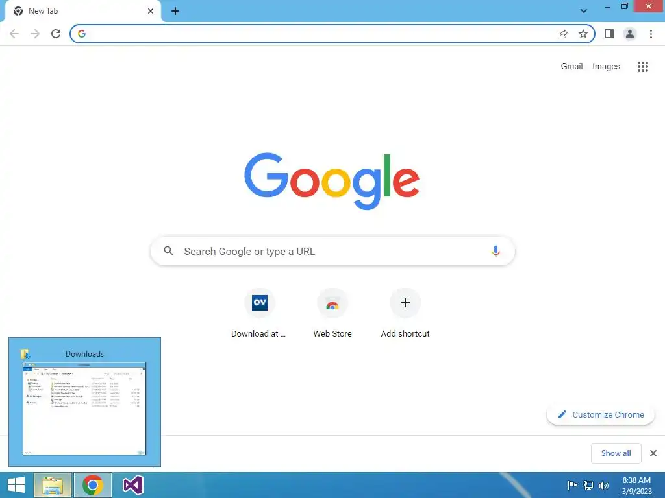Dismiss the downloads bar
Image resolution: width=665 pixels, height=498 pixels.
pyautogui.click(x=653, y=453)
